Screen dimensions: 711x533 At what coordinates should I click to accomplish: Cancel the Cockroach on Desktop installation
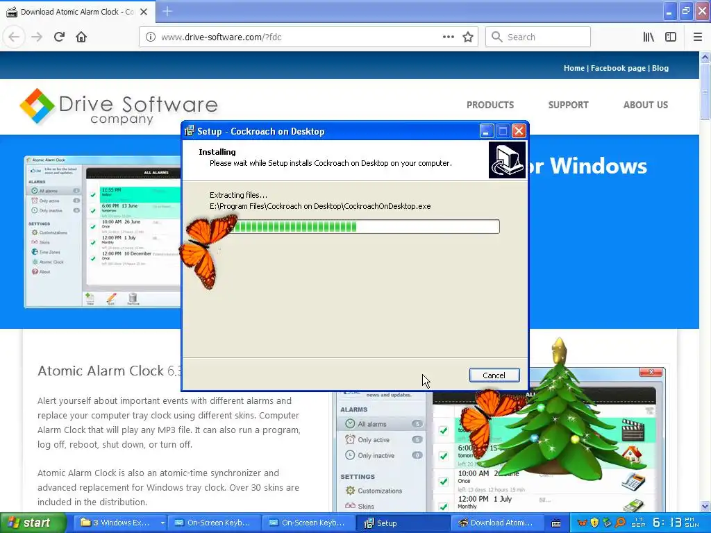(x=494, y=375)
